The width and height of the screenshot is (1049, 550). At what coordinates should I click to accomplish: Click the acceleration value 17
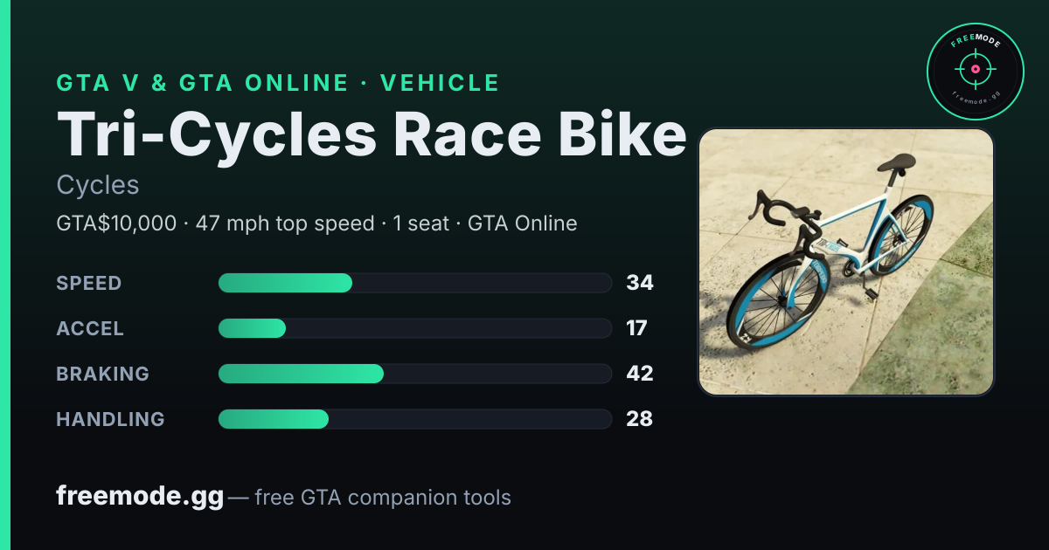[636, 328]
